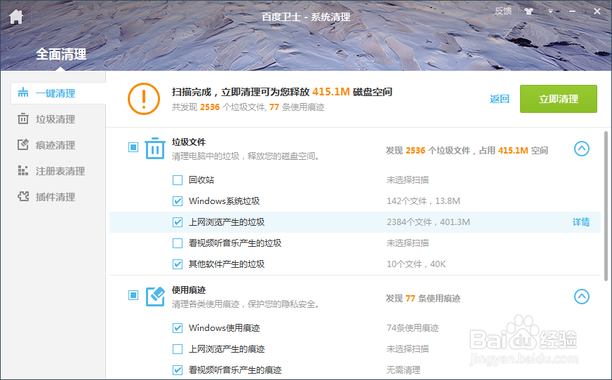Click the vertical scrollbar thumb
Image resolution: width=612 pixels, height=380 pixels.
point(606,206)
